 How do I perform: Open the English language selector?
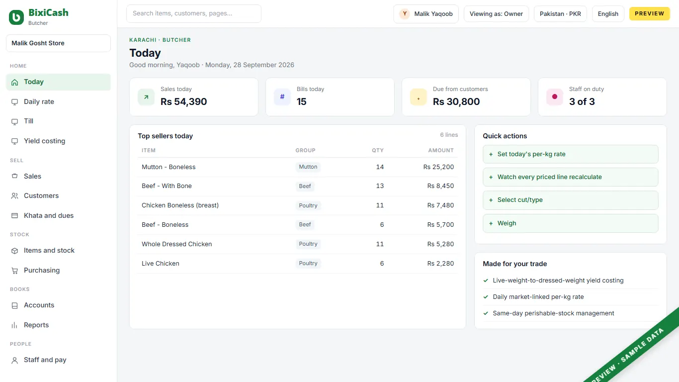pyautogui.click(x=608, y=14)
